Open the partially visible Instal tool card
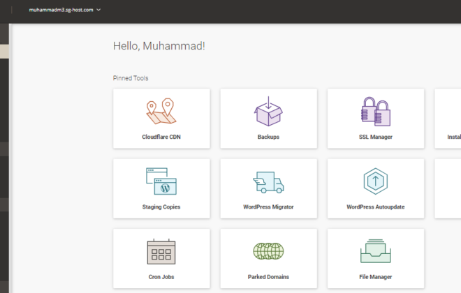The image size is (461, 293). pos(448,119)
